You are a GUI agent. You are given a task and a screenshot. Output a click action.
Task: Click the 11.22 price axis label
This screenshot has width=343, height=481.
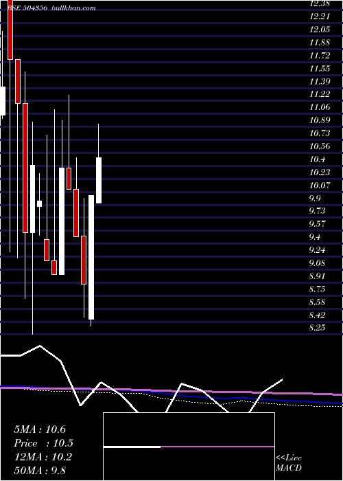(320, 94)
